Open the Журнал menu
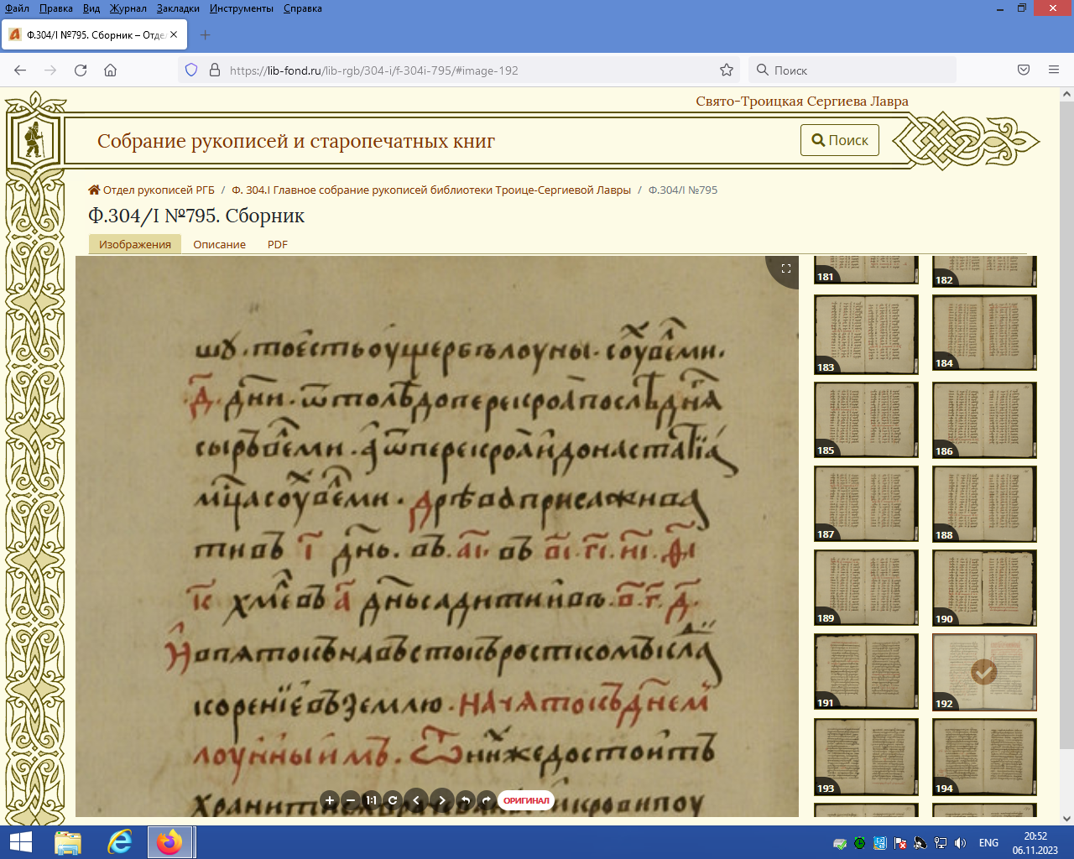Image resolution: width=1074 pixels, height=859 pixels. click(x=128, y=8)
